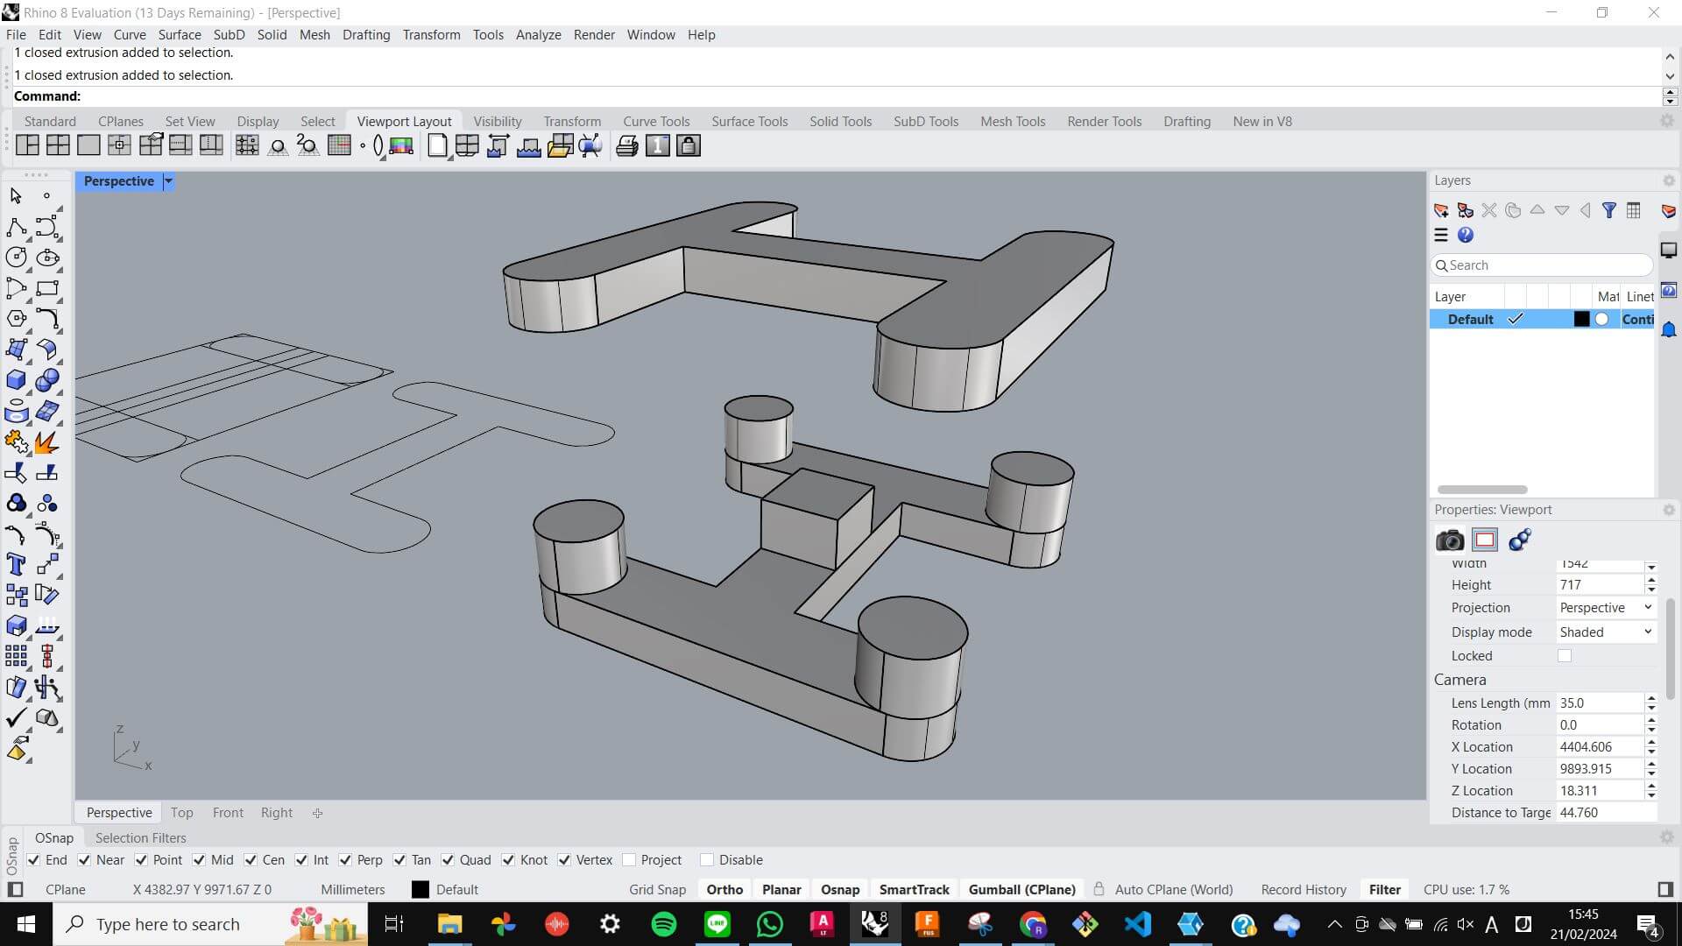Select the Rectangle tool in left toolbar
The width and height of the screenshot is (1682, 946).
point(47,288)
